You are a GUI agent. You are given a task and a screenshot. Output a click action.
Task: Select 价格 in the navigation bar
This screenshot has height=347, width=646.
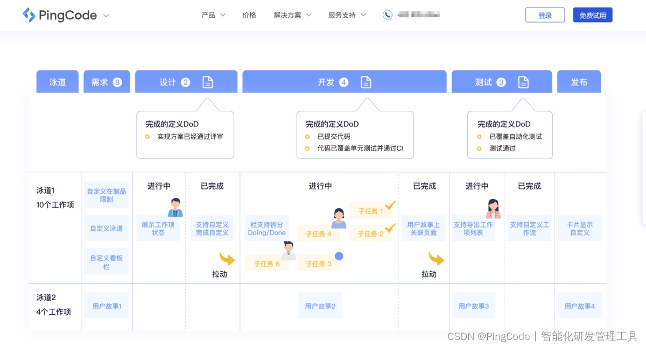click(x=249, y=15)
